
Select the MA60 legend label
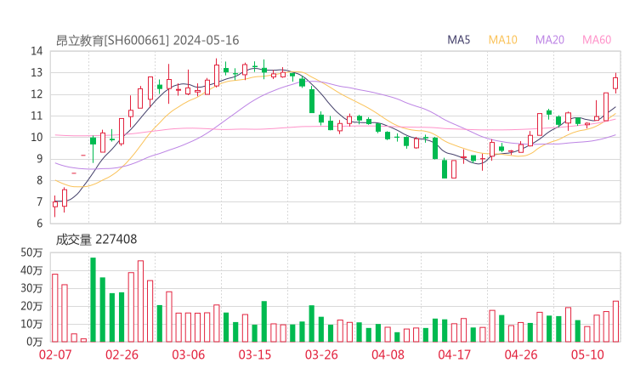[597, 40]
